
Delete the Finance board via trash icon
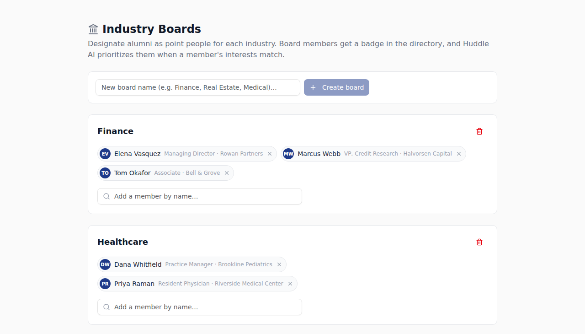(x=479, y=131)
